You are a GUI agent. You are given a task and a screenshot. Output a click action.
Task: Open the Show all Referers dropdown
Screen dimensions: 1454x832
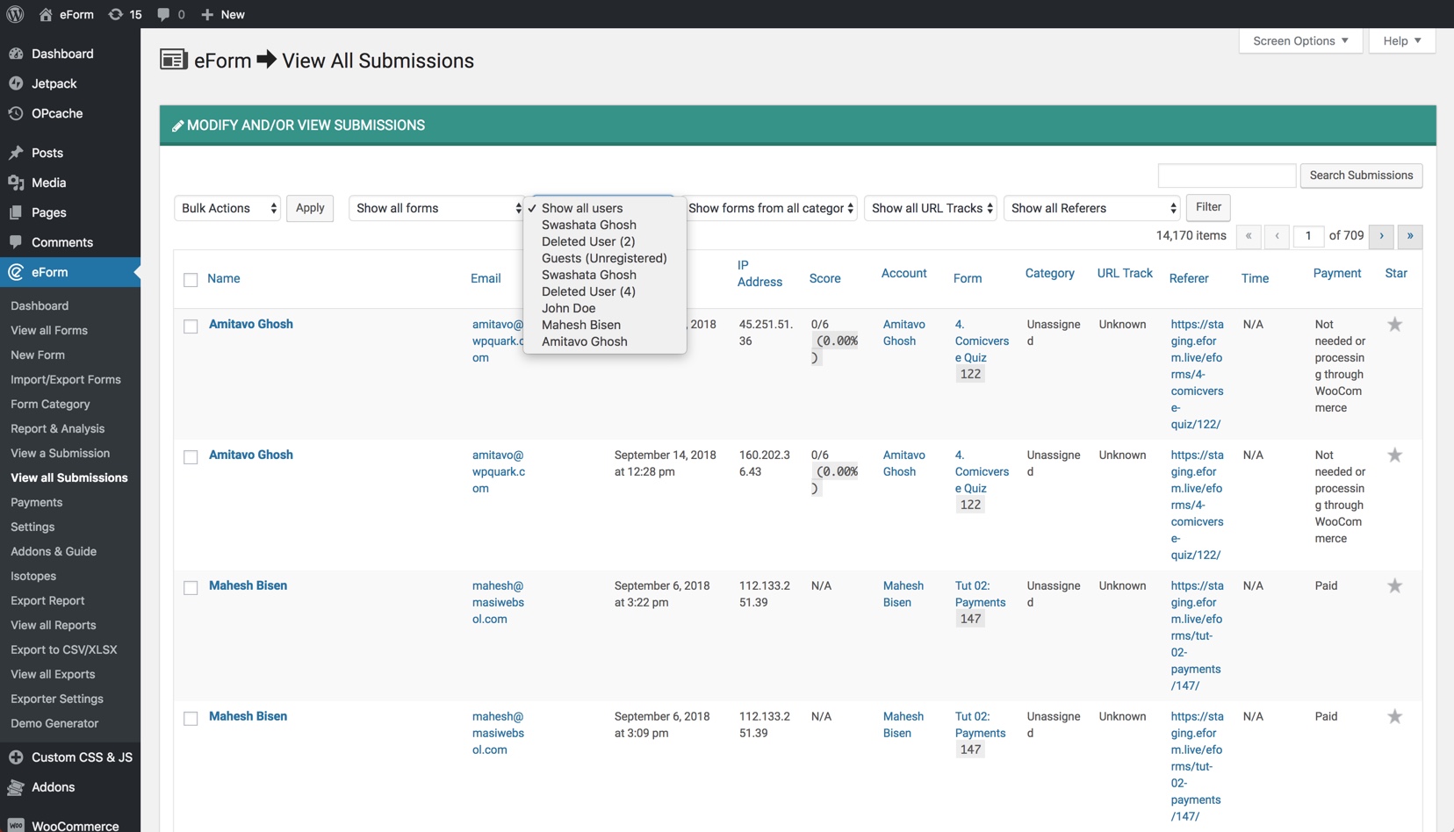pos(1091,208)
